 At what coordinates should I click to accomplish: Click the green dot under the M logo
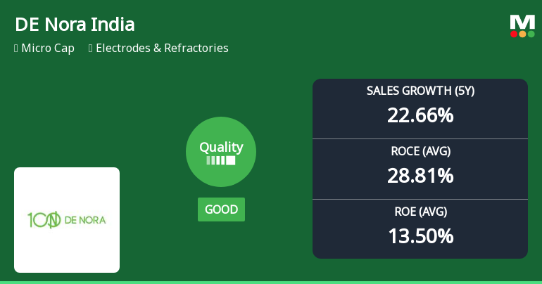[531, 34]
